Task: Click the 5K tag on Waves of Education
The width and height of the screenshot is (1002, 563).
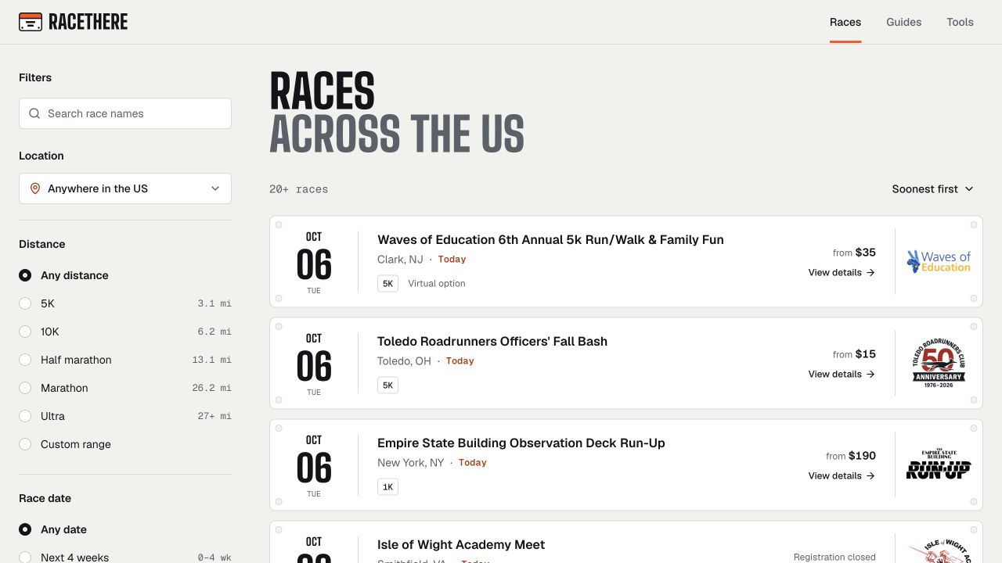Action: click(x=387, y=284)
